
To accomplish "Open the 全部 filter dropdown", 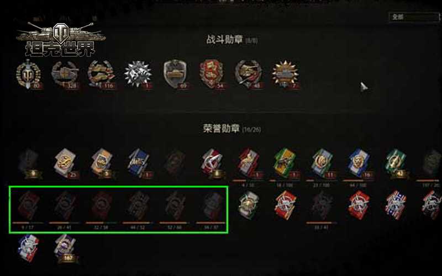I will [x=414, y=17].
